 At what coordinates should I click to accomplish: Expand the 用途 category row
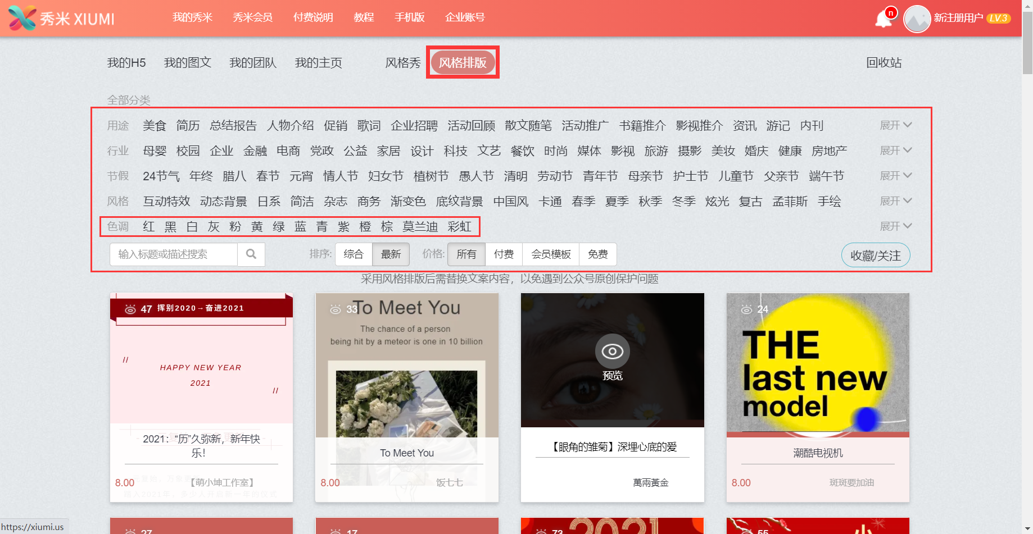coord(895,125)
